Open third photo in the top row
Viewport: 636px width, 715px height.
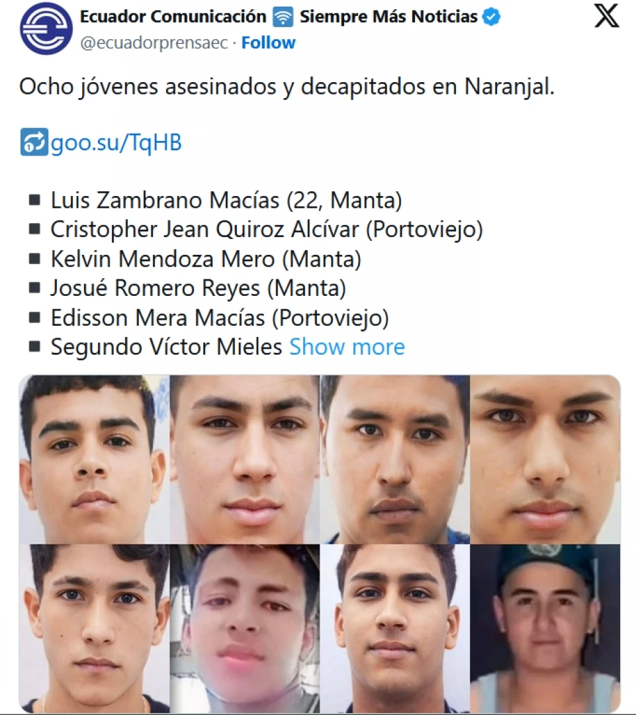[x=395, y=459]
